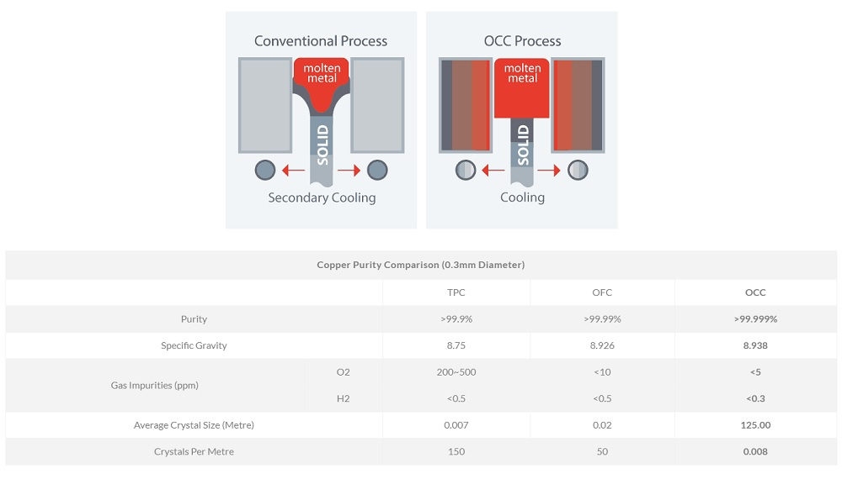The width and height of the screenshot is (842, 479).
Task: Select the TPC column header
Action: [x=456, y=292]
